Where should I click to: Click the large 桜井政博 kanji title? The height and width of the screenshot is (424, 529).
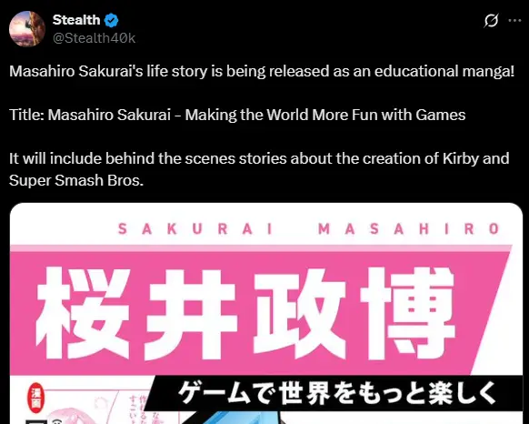245,312
